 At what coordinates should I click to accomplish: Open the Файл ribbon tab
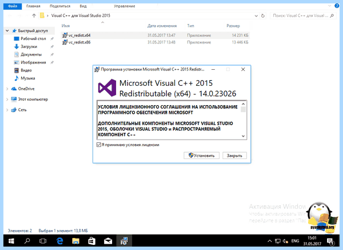click(13, 6)
